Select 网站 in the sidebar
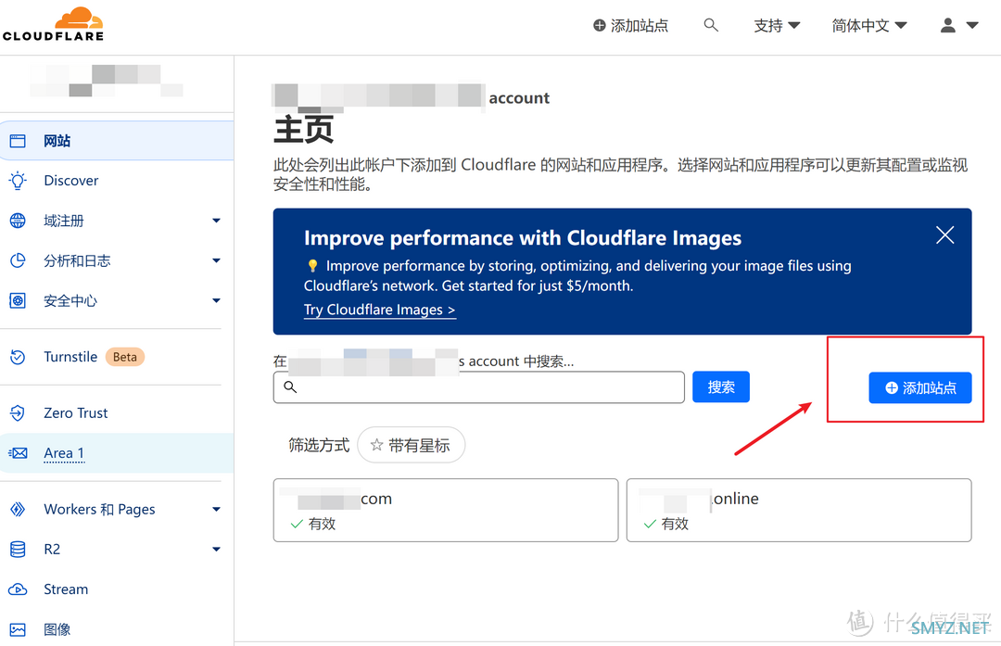1001x646 pixels. [117, 141]
